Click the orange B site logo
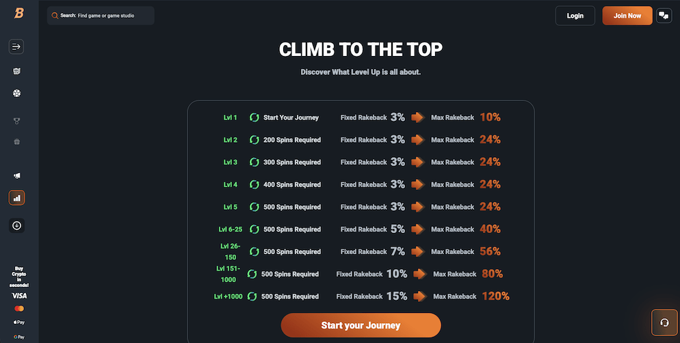Screen dimensions: 680x343 click(x=19, y=14)
